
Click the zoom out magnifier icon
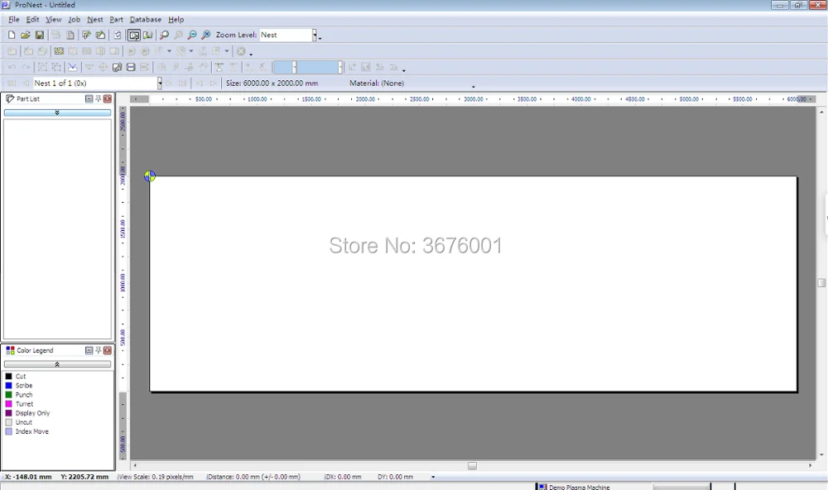(192, 35)
